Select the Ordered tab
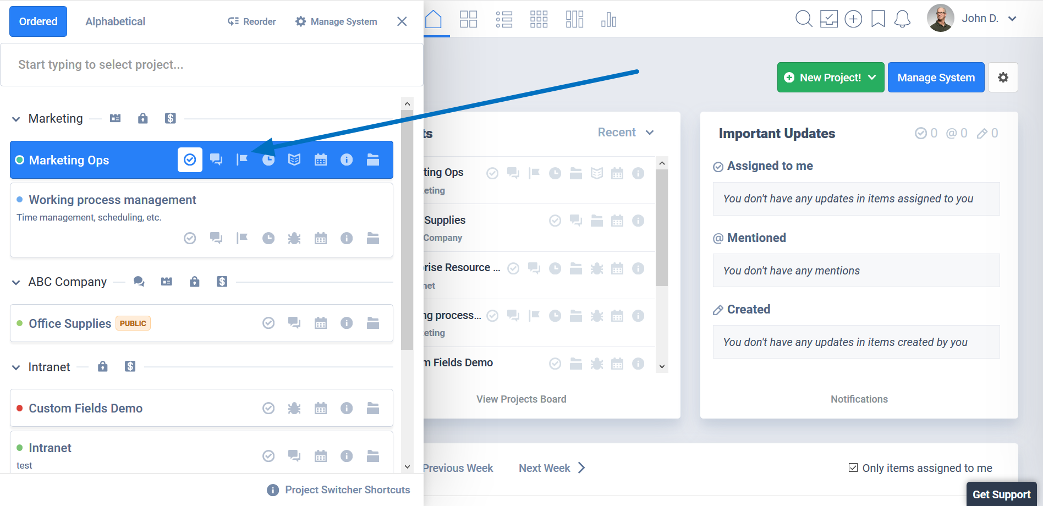 38,21
